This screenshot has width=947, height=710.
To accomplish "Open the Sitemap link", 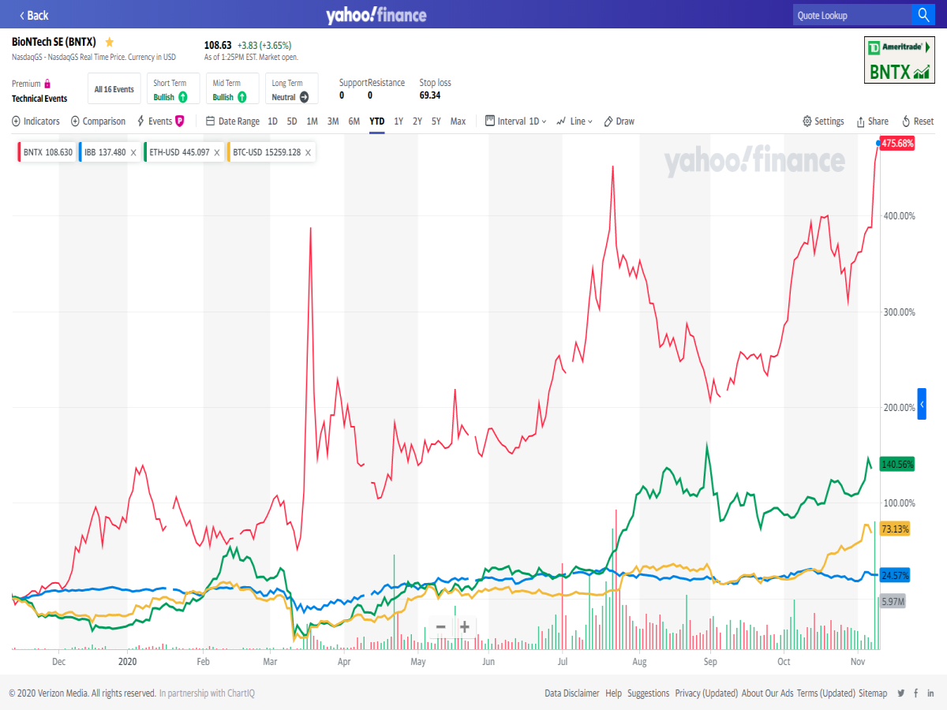I will pyautogui.click(x=872, y=693).
